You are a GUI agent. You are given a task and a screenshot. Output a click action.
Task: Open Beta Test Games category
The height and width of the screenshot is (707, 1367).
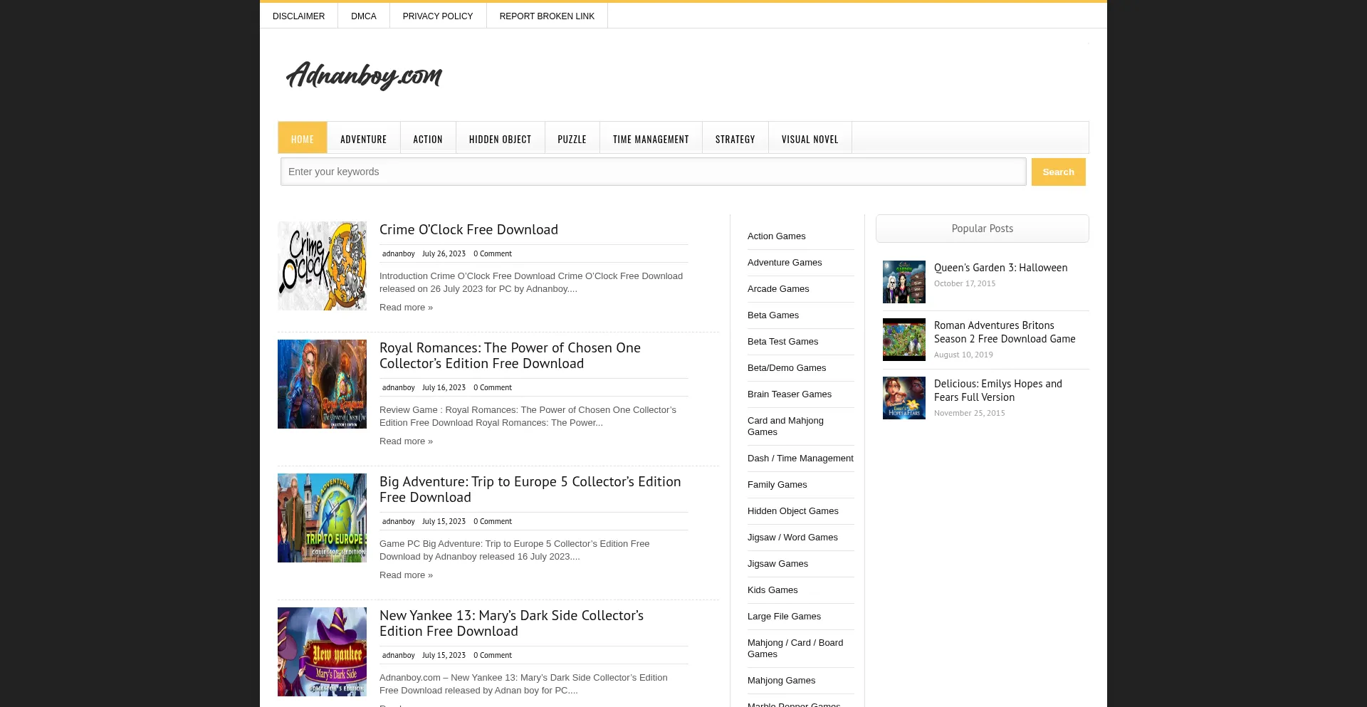[782, 341]
